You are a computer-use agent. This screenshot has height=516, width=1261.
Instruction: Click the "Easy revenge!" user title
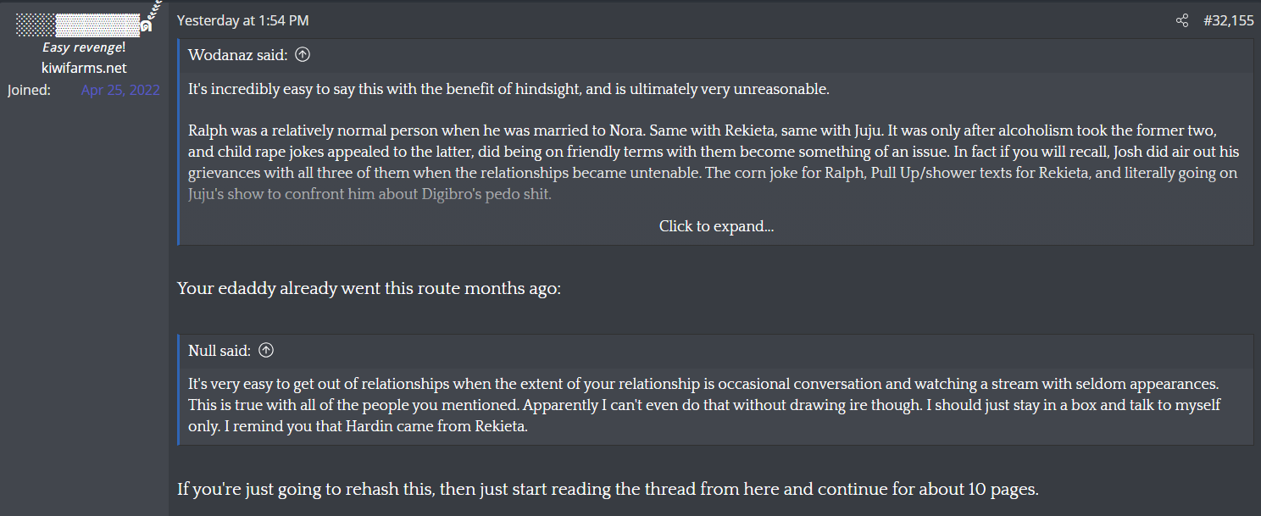pyautogui.click(x=83, y=47)
